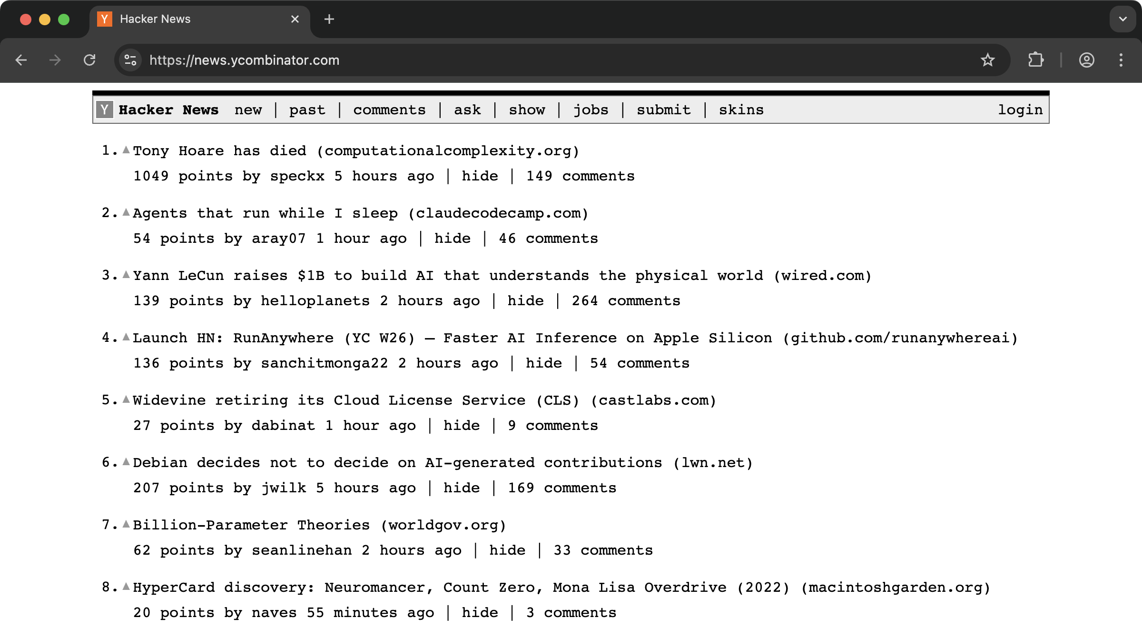This screenshot has width=1142, height=638.
Task: Click the login link
Action: pyautogui.click(x=1020, y=110)
